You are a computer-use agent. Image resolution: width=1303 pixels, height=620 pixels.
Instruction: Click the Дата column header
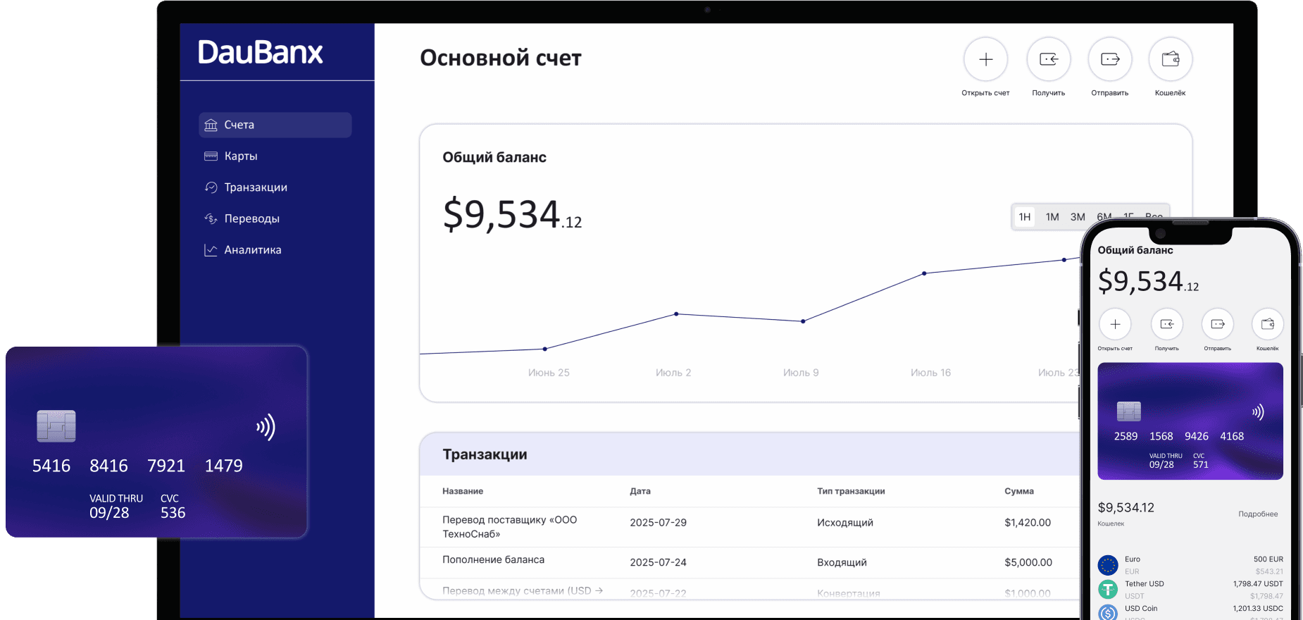[x=640, y=491]
